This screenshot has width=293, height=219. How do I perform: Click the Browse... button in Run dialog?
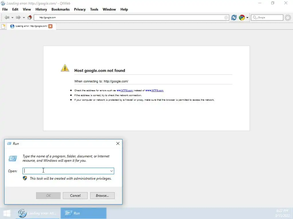(102, 196)
